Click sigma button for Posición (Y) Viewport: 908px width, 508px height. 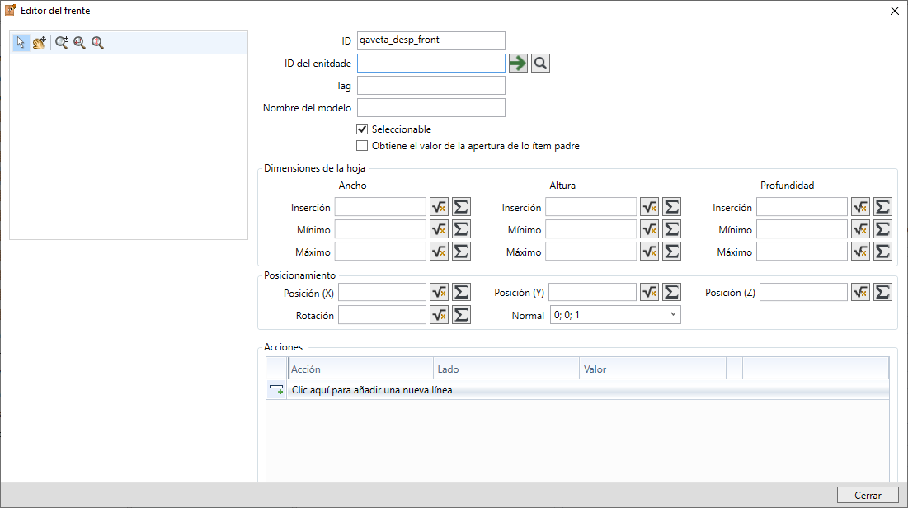pos(672,292)
